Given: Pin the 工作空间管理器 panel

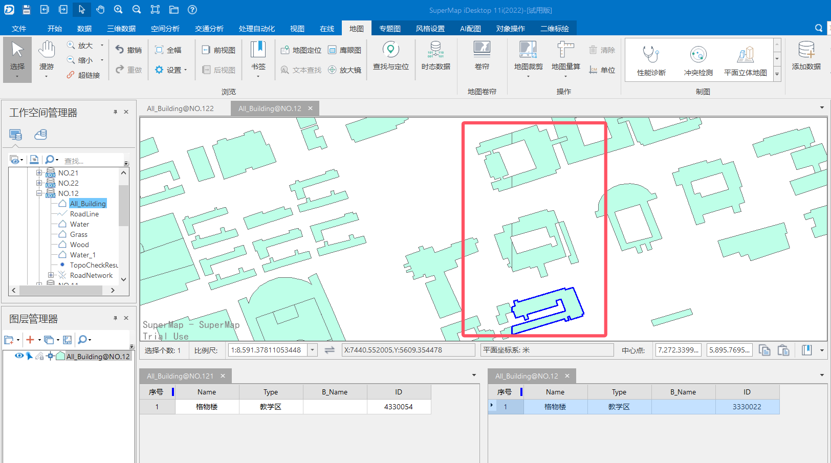Looking at the screenshot, I should pyautogui.click(x=115, y=112).
